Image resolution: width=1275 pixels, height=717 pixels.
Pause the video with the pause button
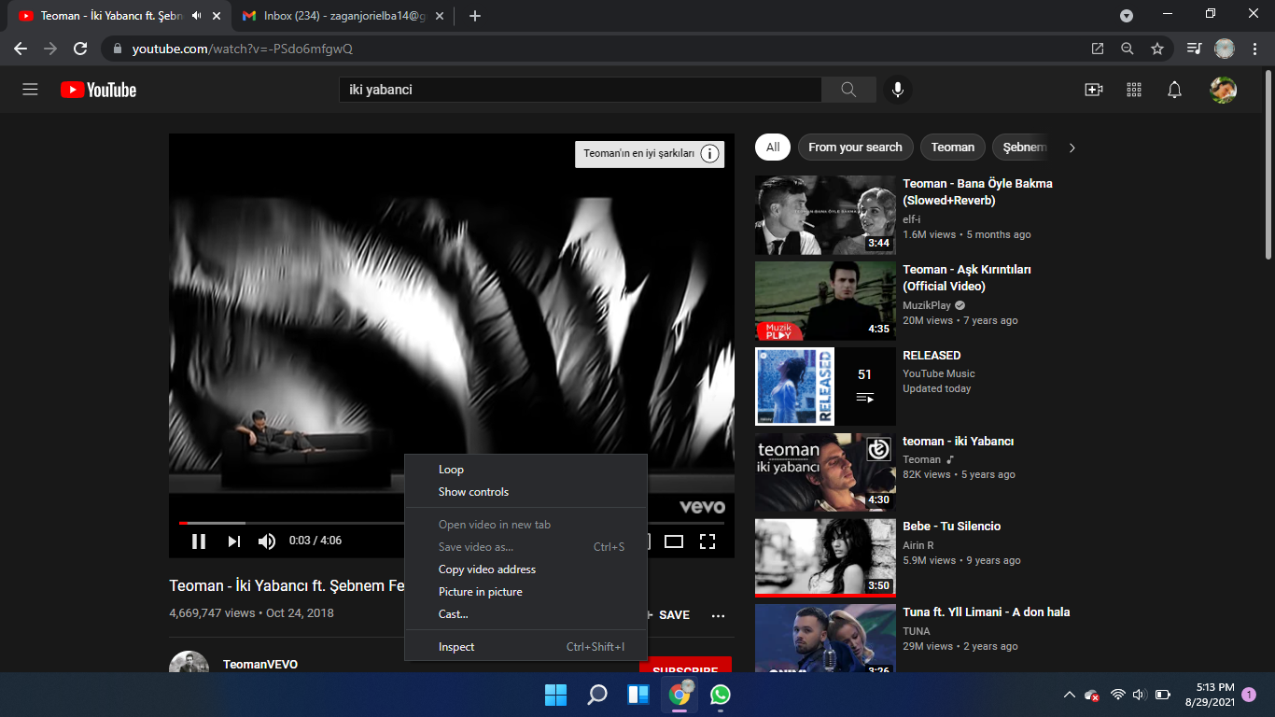click(199, 541)
